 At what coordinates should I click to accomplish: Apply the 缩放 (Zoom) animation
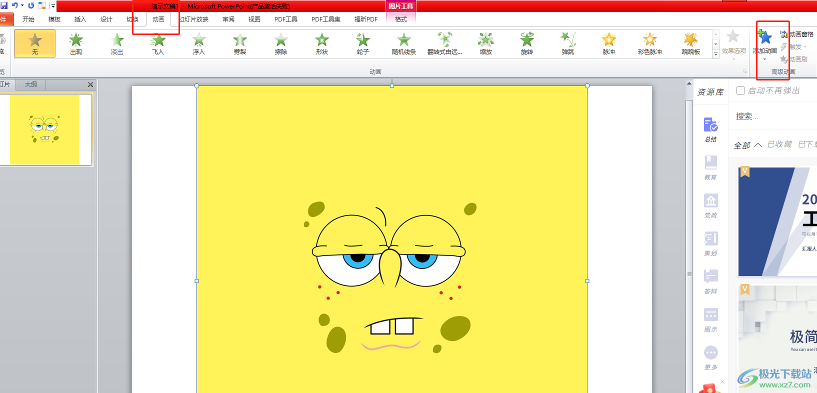(486, 43)
